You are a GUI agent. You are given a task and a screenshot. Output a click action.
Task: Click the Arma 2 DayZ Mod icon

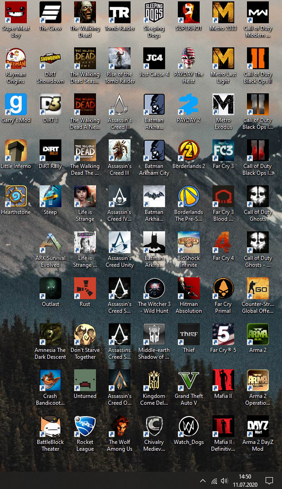(x=258, y=427)
